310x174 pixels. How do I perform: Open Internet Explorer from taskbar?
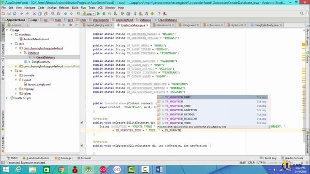click(18, 170)
